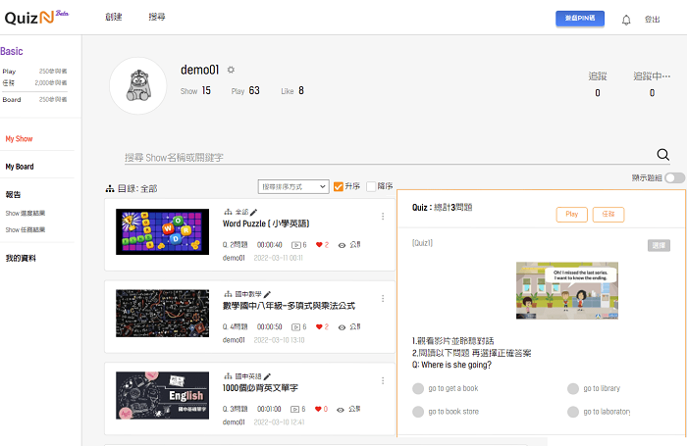Click the demo01 profile avatar

(136, 86)
